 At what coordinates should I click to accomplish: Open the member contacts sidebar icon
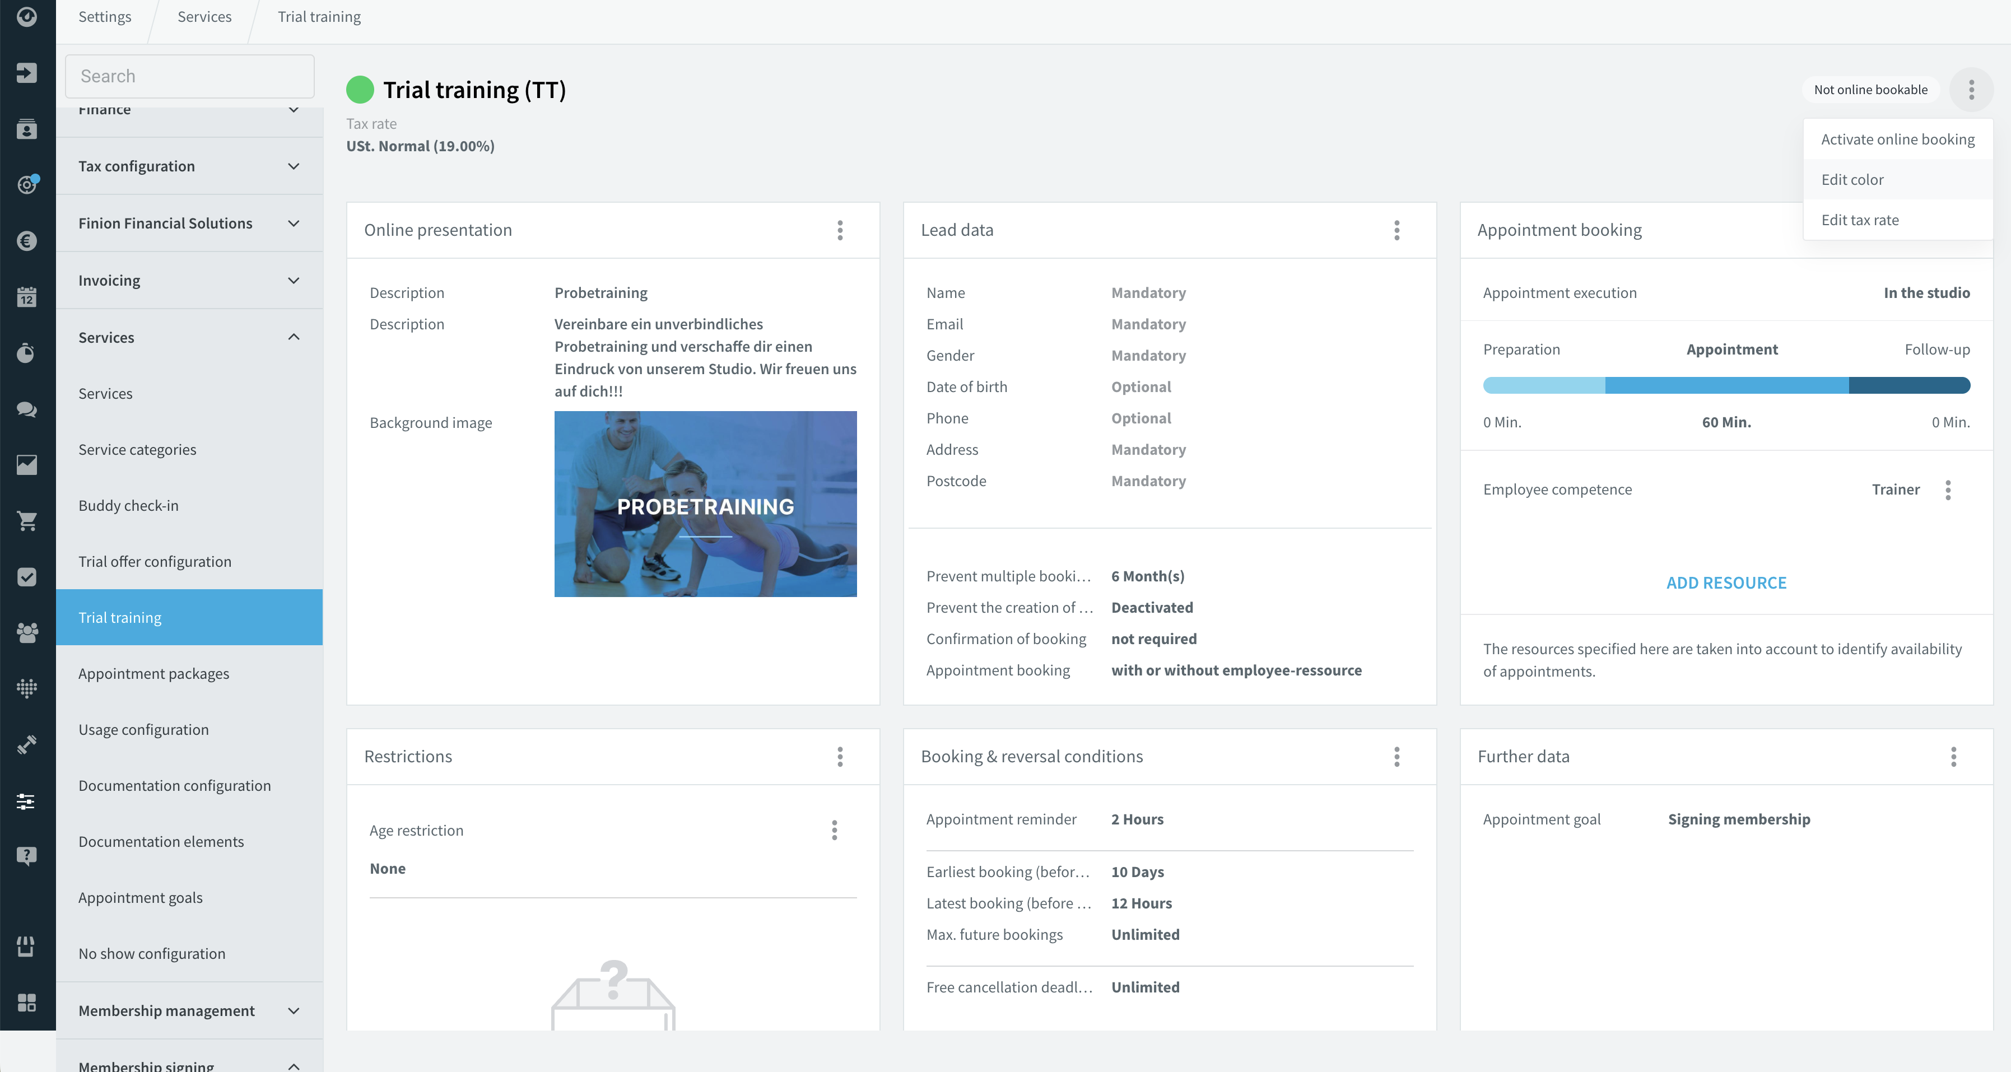point(27,129)
